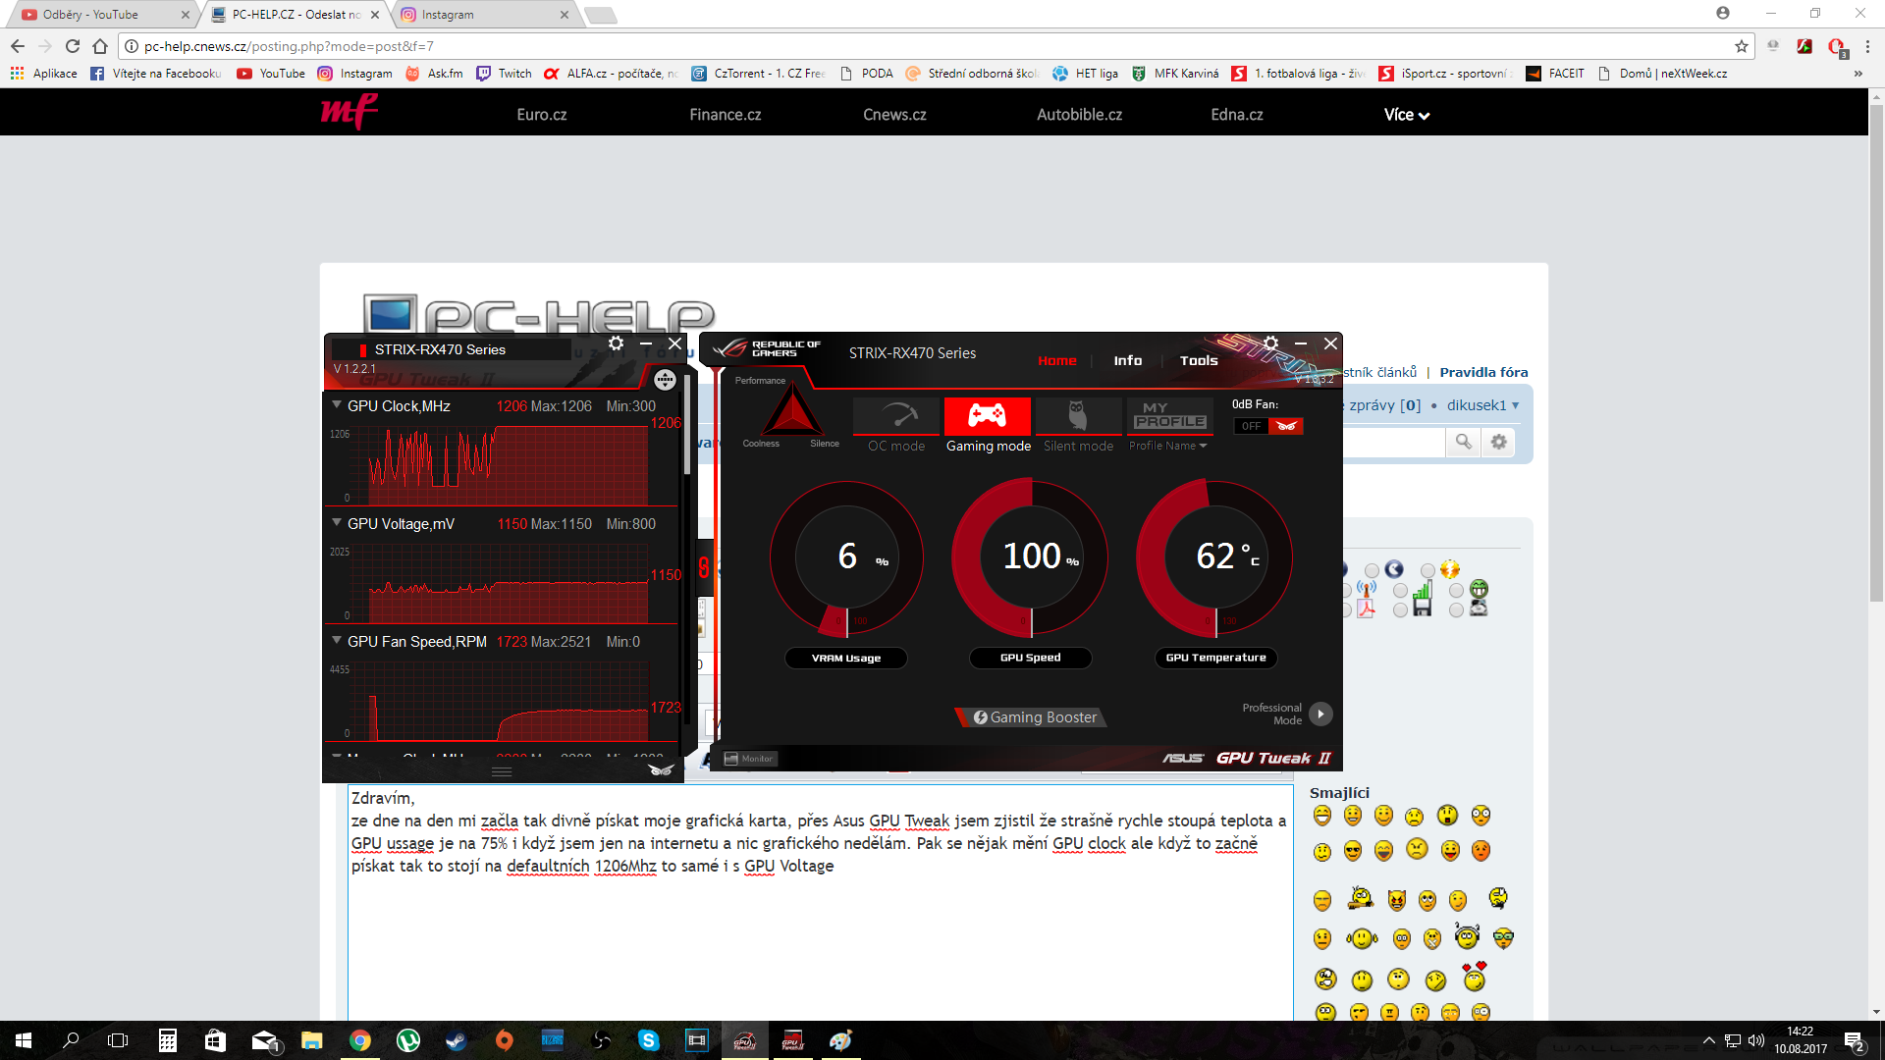Collapse the GPU Fan Speed,RPM graph

(x=337, y=640)
